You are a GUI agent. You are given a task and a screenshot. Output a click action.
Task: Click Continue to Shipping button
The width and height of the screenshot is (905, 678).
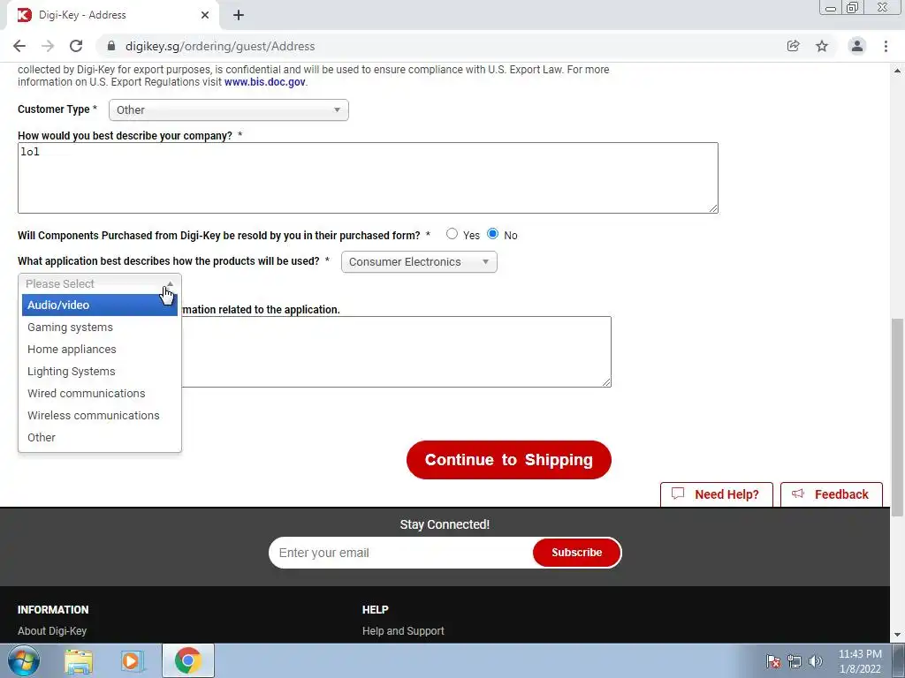click(x=508, y=460)
